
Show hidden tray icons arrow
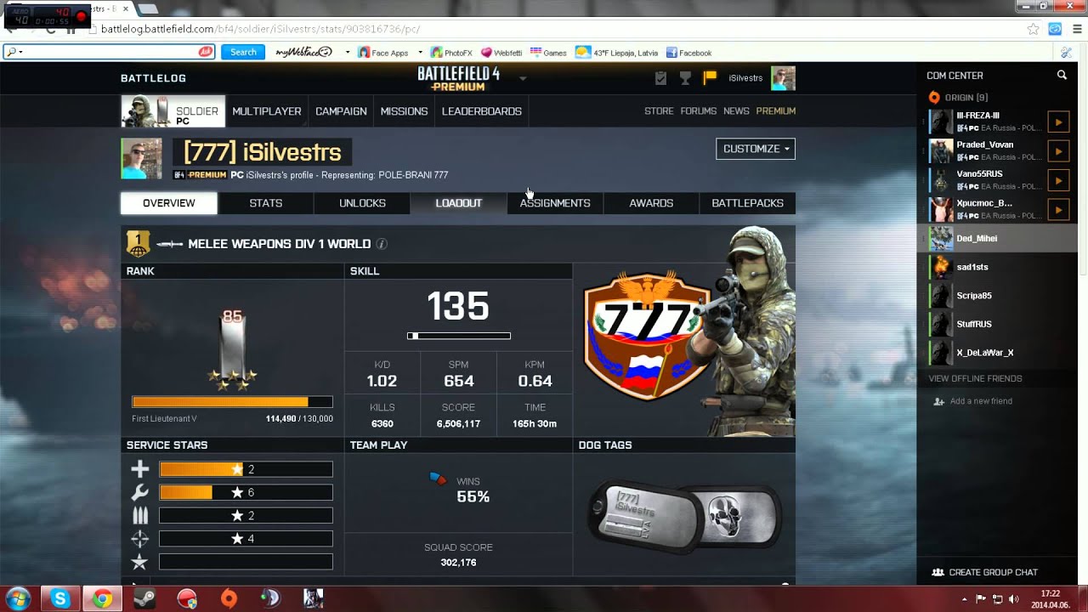[965, 599]
